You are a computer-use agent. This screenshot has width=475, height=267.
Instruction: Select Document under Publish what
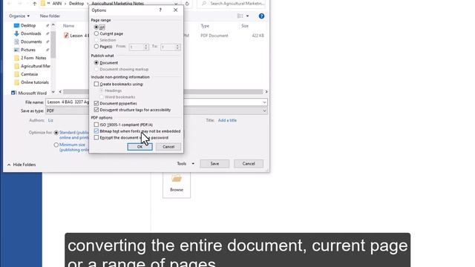[96, 62]
